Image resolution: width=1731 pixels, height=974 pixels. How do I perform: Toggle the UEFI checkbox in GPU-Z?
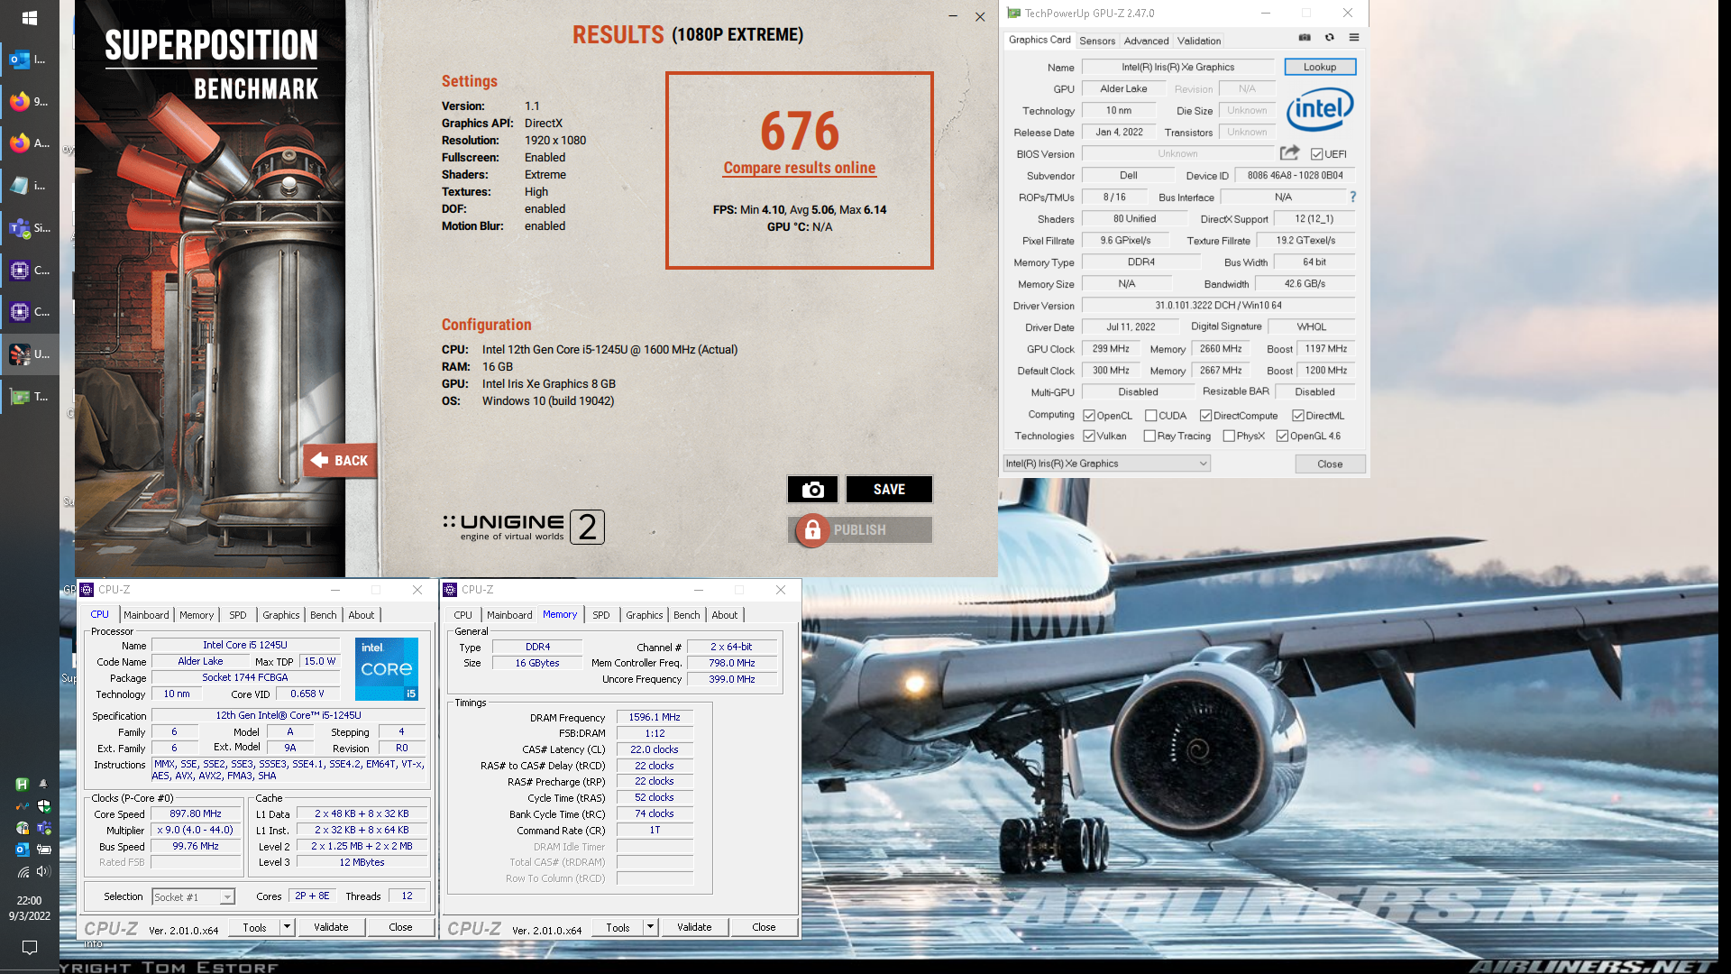click(x=1316, y=154)
